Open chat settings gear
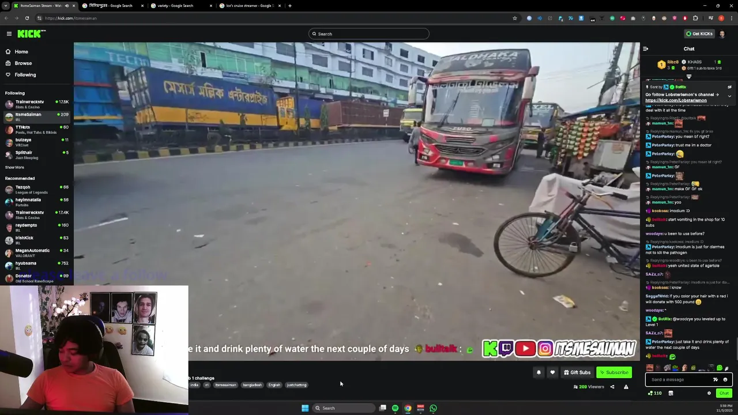Viewport: 738px width, 415px height. coord(709,393)
